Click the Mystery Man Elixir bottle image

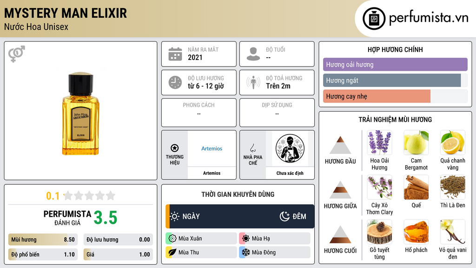(x=80, y=114)
